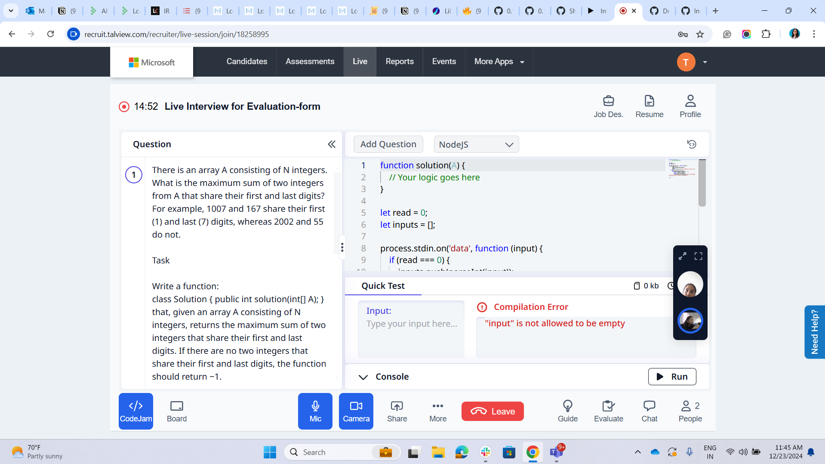
Task: Click the three-dot panel divider handle
Action: pyautogui.click(x=342, y=247)
